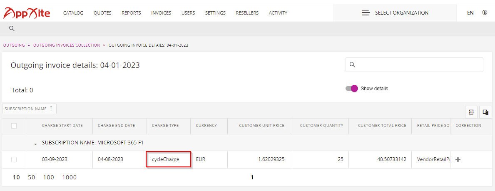Click the charge start date 03-09-2023
The height and width of the screenshot is (191, 495).
tap(55, 160)
